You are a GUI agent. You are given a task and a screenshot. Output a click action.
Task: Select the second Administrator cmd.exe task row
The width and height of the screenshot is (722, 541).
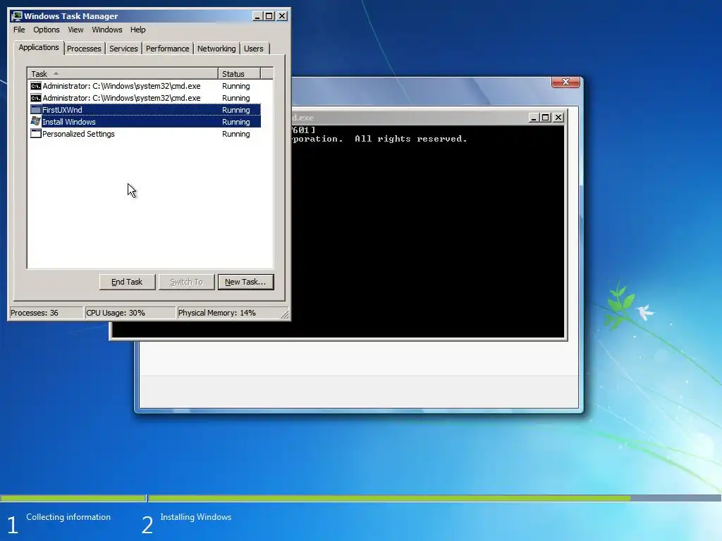point(145,98)
